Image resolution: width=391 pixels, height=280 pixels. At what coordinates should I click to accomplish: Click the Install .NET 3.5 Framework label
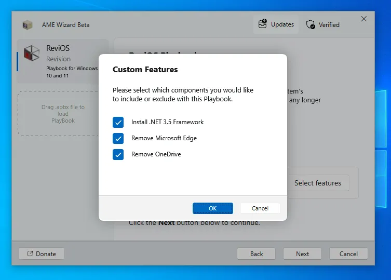click(167, 122)
